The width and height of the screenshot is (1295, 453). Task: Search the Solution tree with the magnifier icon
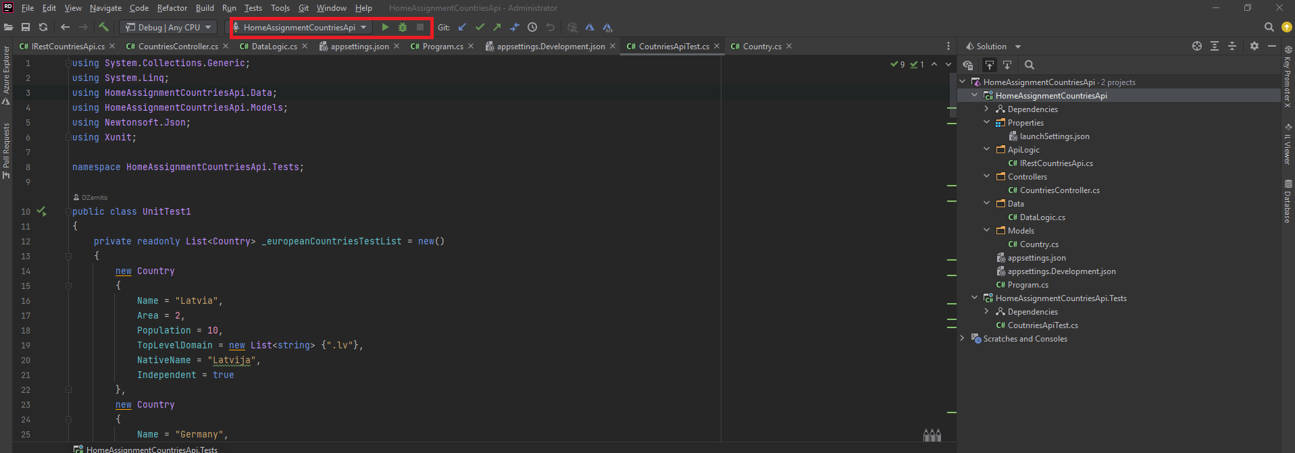click(1030, 65)
